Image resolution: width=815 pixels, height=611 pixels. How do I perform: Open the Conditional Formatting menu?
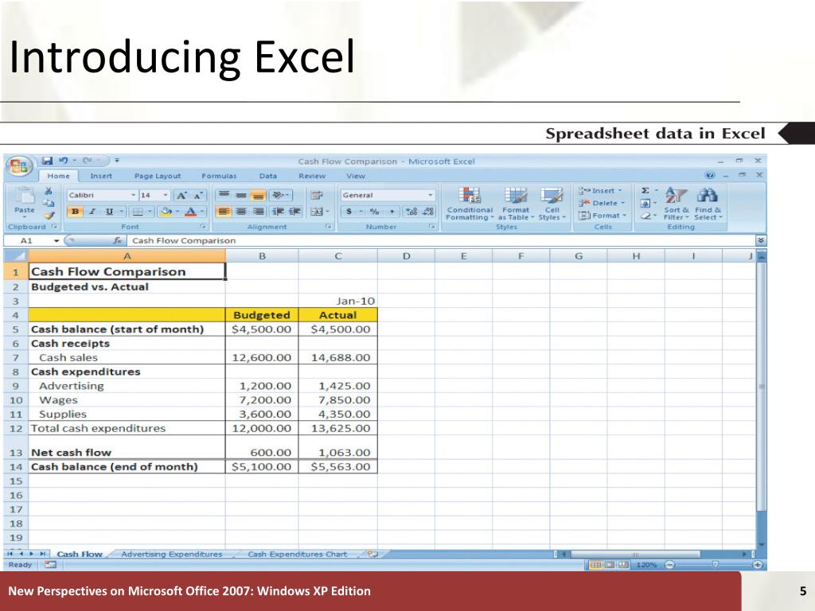[x=470, y=204]
